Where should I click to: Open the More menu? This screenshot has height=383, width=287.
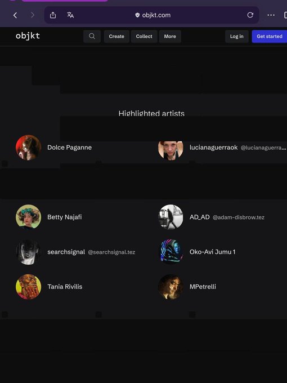click(170, 37)
